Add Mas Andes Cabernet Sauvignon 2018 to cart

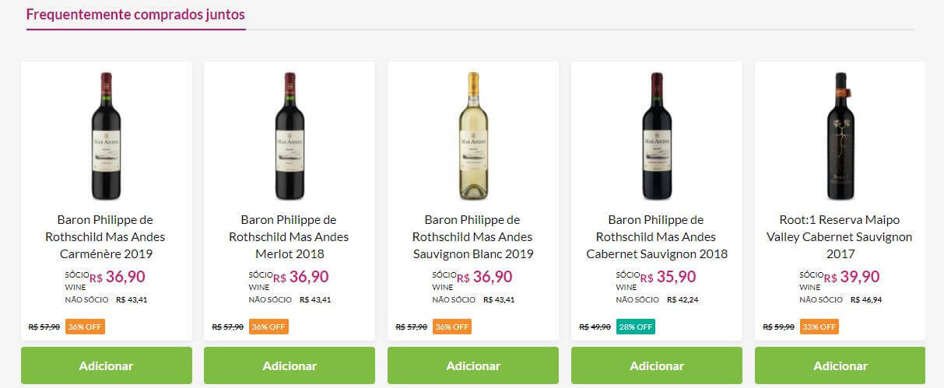tap(657, 365)
